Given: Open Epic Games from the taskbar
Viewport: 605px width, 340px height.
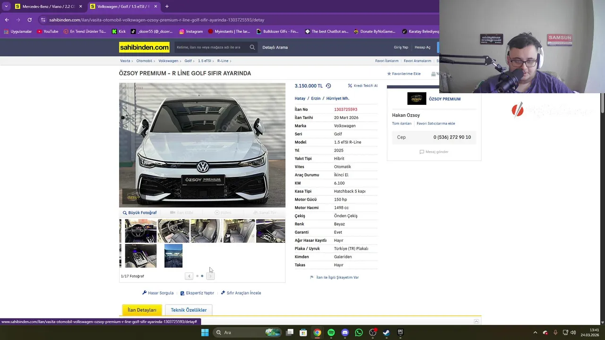Looking at the screenshot, I should click(400, 332).
